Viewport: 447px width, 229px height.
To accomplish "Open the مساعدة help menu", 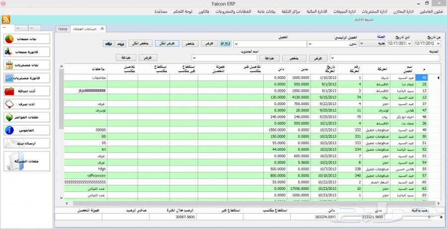I will [161, 12].
